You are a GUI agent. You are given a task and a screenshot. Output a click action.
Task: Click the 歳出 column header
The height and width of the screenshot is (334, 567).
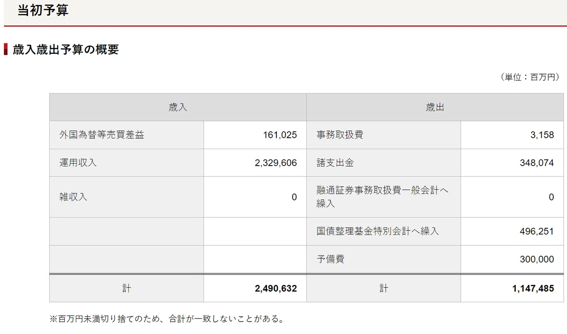435,107
